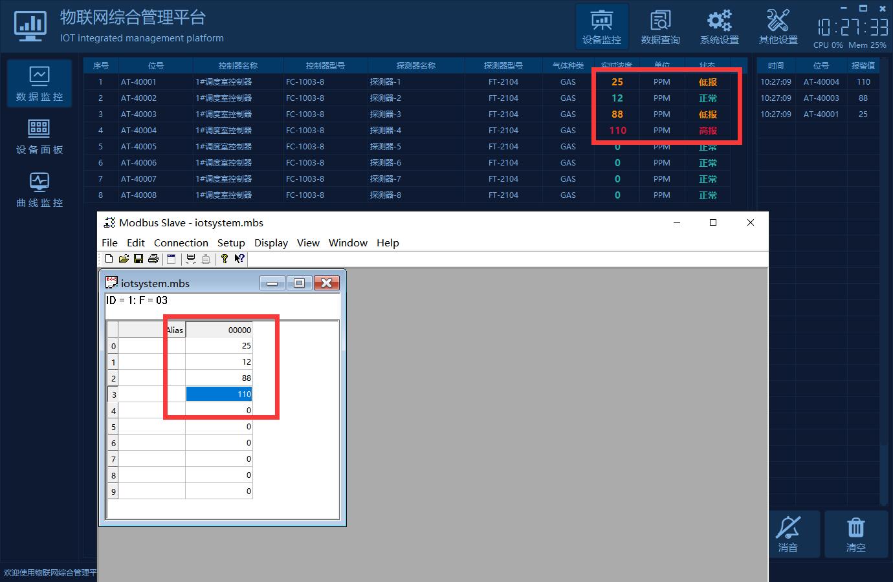Image resolution: width=893 pixels, height=582 pixels.
Task: Click the Save disk toolbar icon
Action: point(138,259)
